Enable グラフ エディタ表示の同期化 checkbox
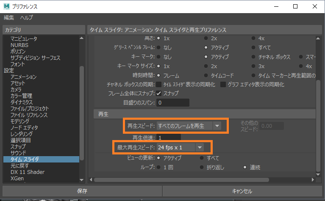This screenshot has height=201, width=325. tap(223, 85)
